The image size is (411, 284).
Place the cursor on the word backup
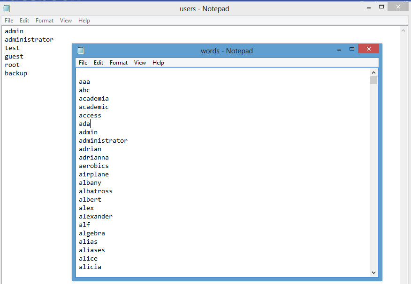(x=15, y=73)
